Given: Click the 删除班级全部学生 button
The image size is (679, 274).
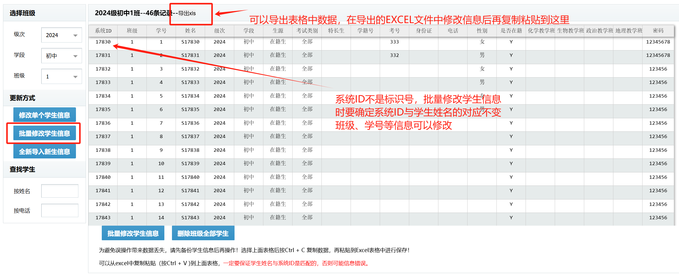Looking at the screenshot, I should 203,233.
